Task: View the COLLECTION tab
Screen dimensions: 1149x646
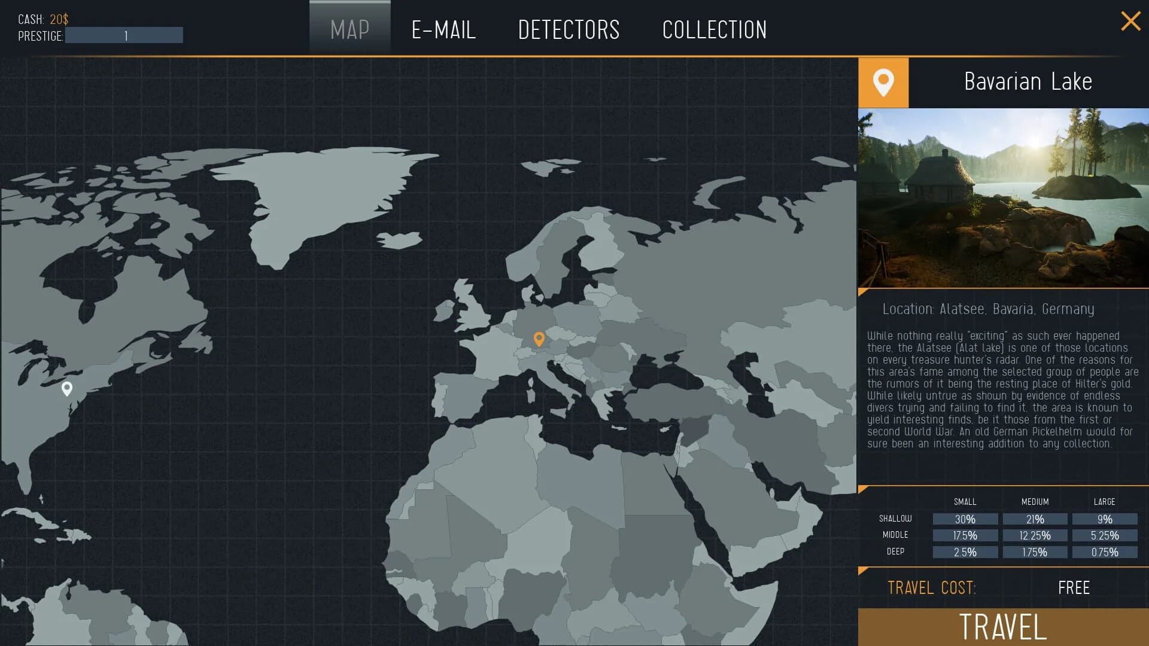Action: tap(715, 29)
